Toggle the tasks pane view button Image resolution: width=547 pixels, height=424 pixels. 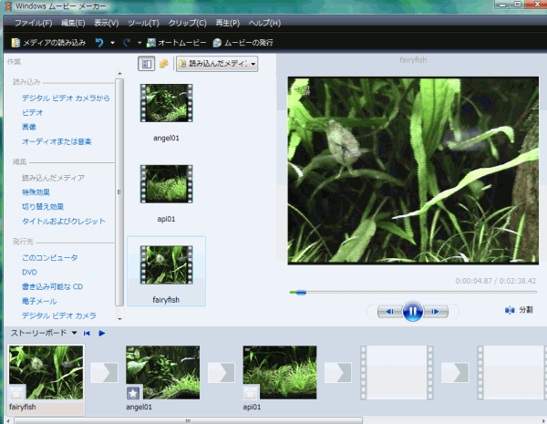(146, 64)
